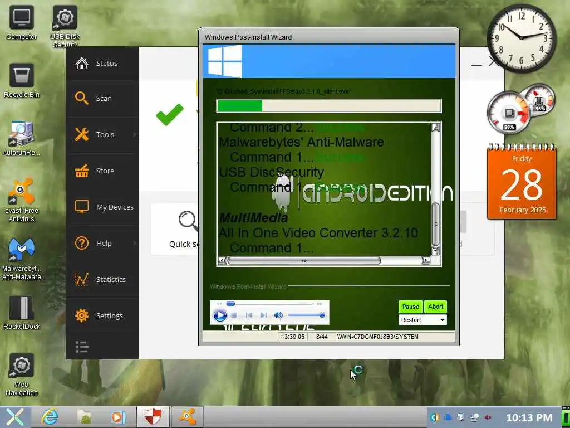Click the Windows logo in wizard header
This screenshot has width=570, height=428.
tap(225, 61)
